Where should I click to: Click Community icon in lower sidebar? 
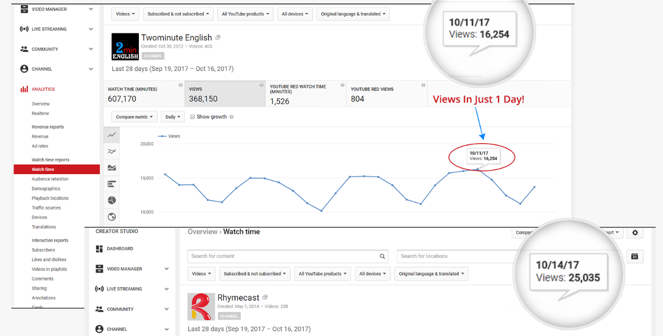tap(99, 309)
